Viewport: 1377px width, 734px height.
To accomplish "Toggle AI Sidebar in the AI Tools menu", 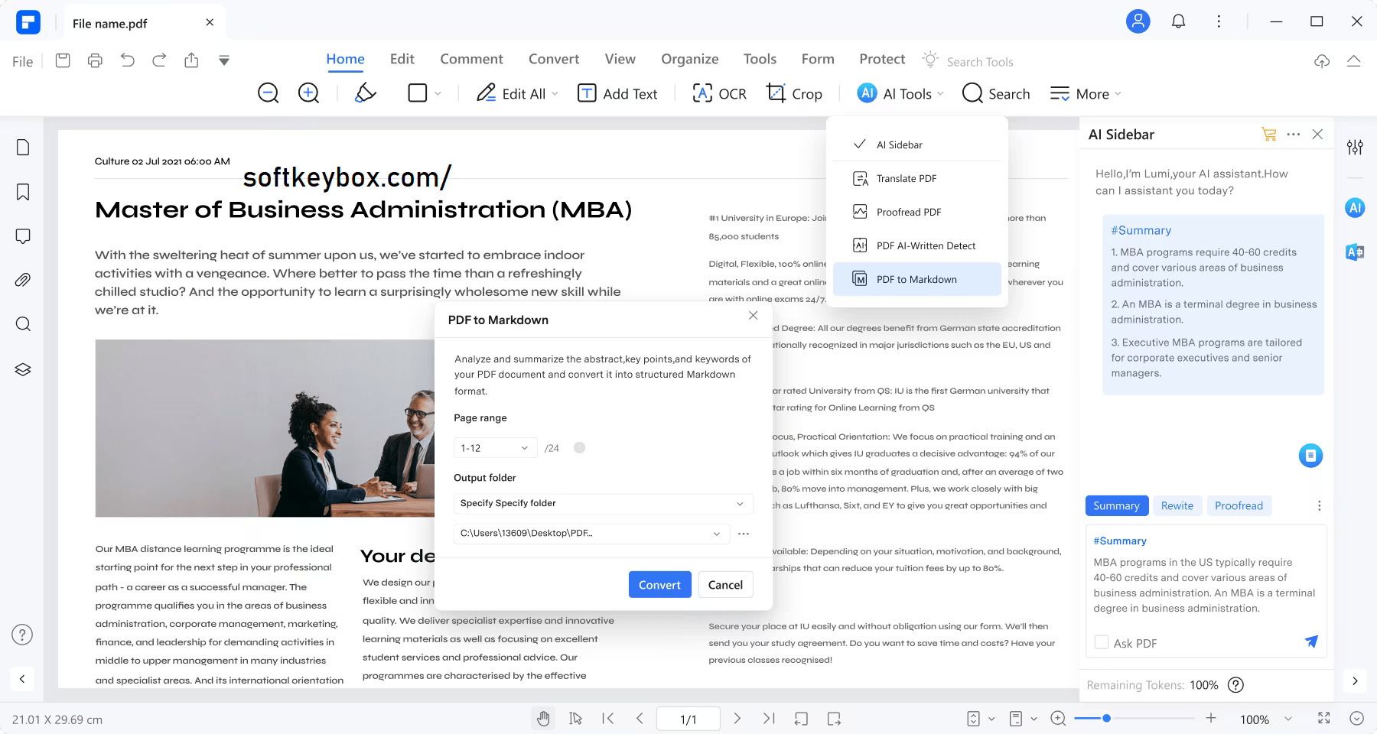I will point(899,145).
